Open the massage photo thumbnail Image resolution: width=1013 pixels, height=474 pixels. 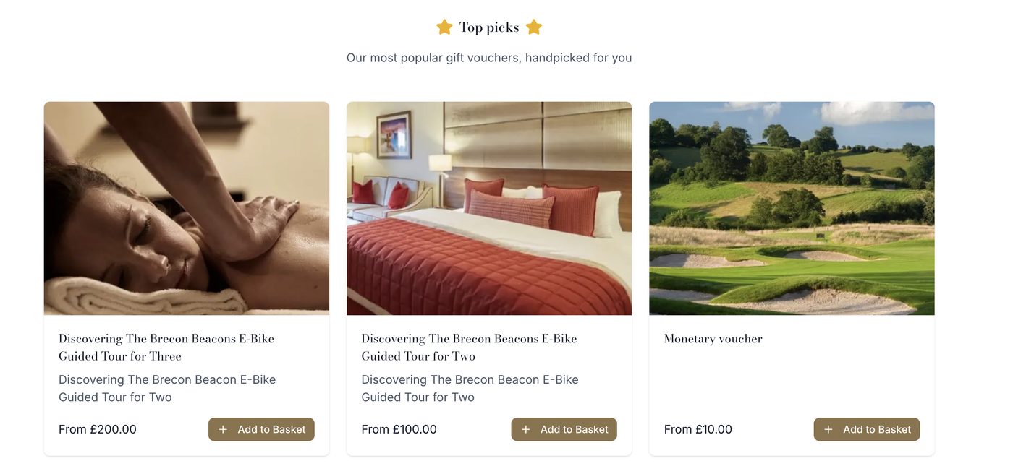point(187,208)
